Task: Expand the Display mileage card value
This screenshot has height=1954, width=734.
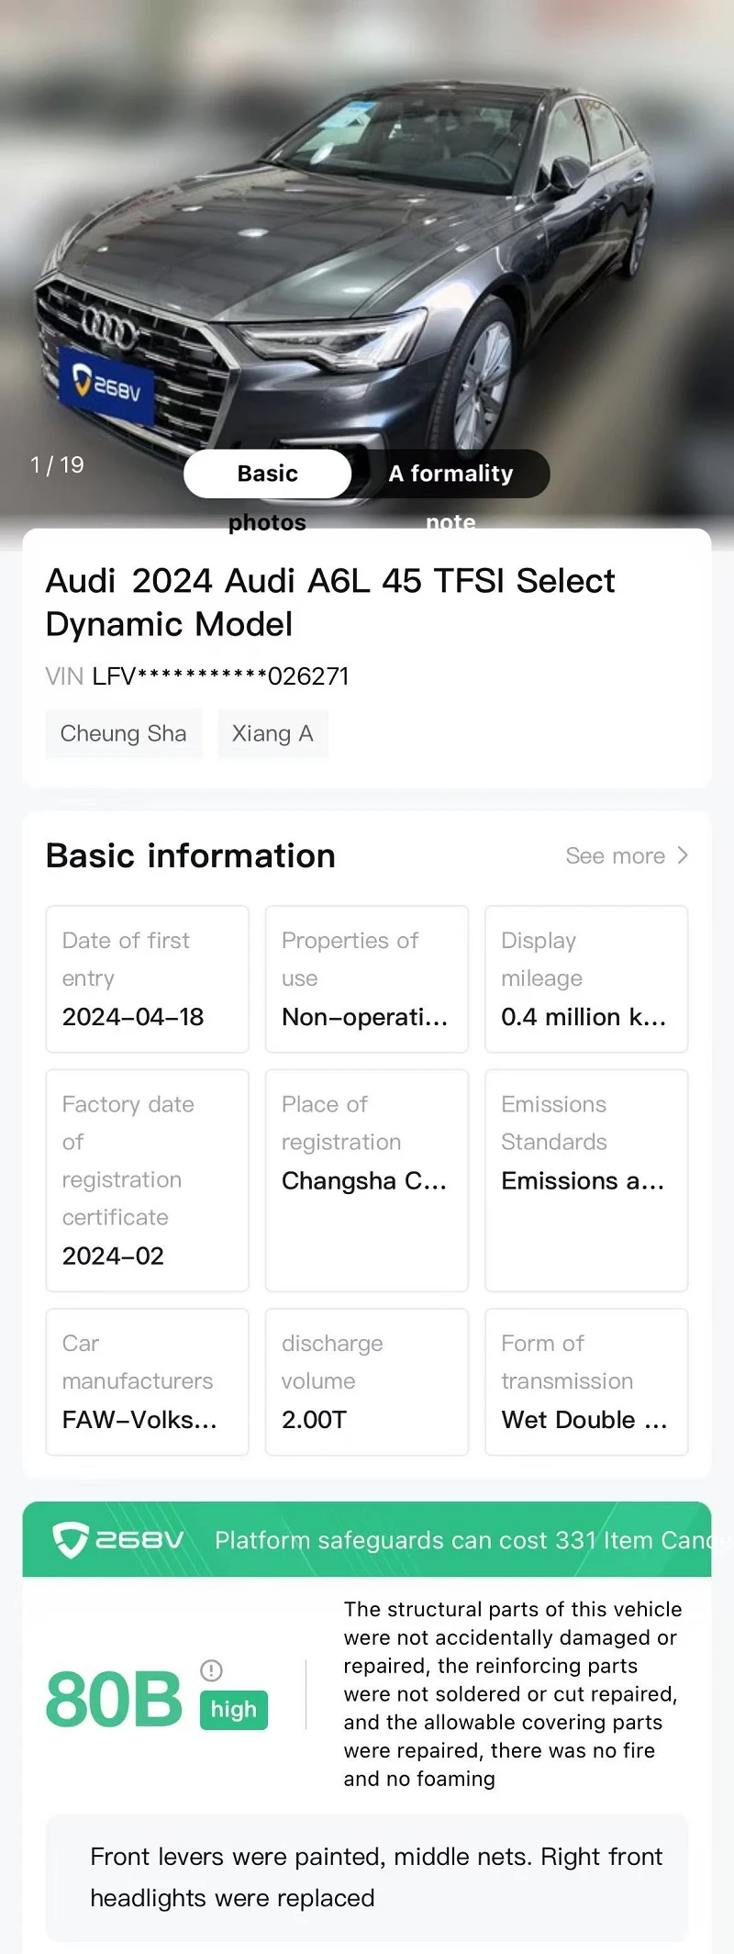Action: coord(586,979)
